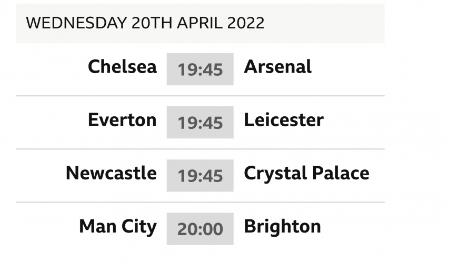Open the 20:00 kick-off time box

[200, 228]
